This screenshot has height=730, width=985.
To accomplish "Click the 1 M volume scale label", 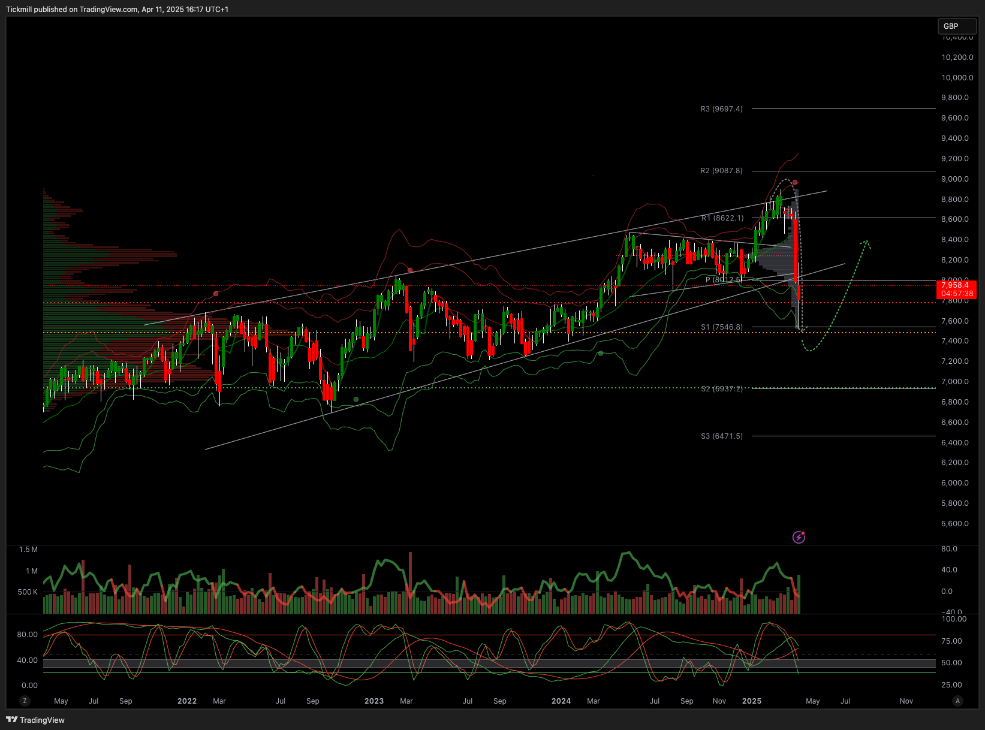I will click(x=31, y=571).
